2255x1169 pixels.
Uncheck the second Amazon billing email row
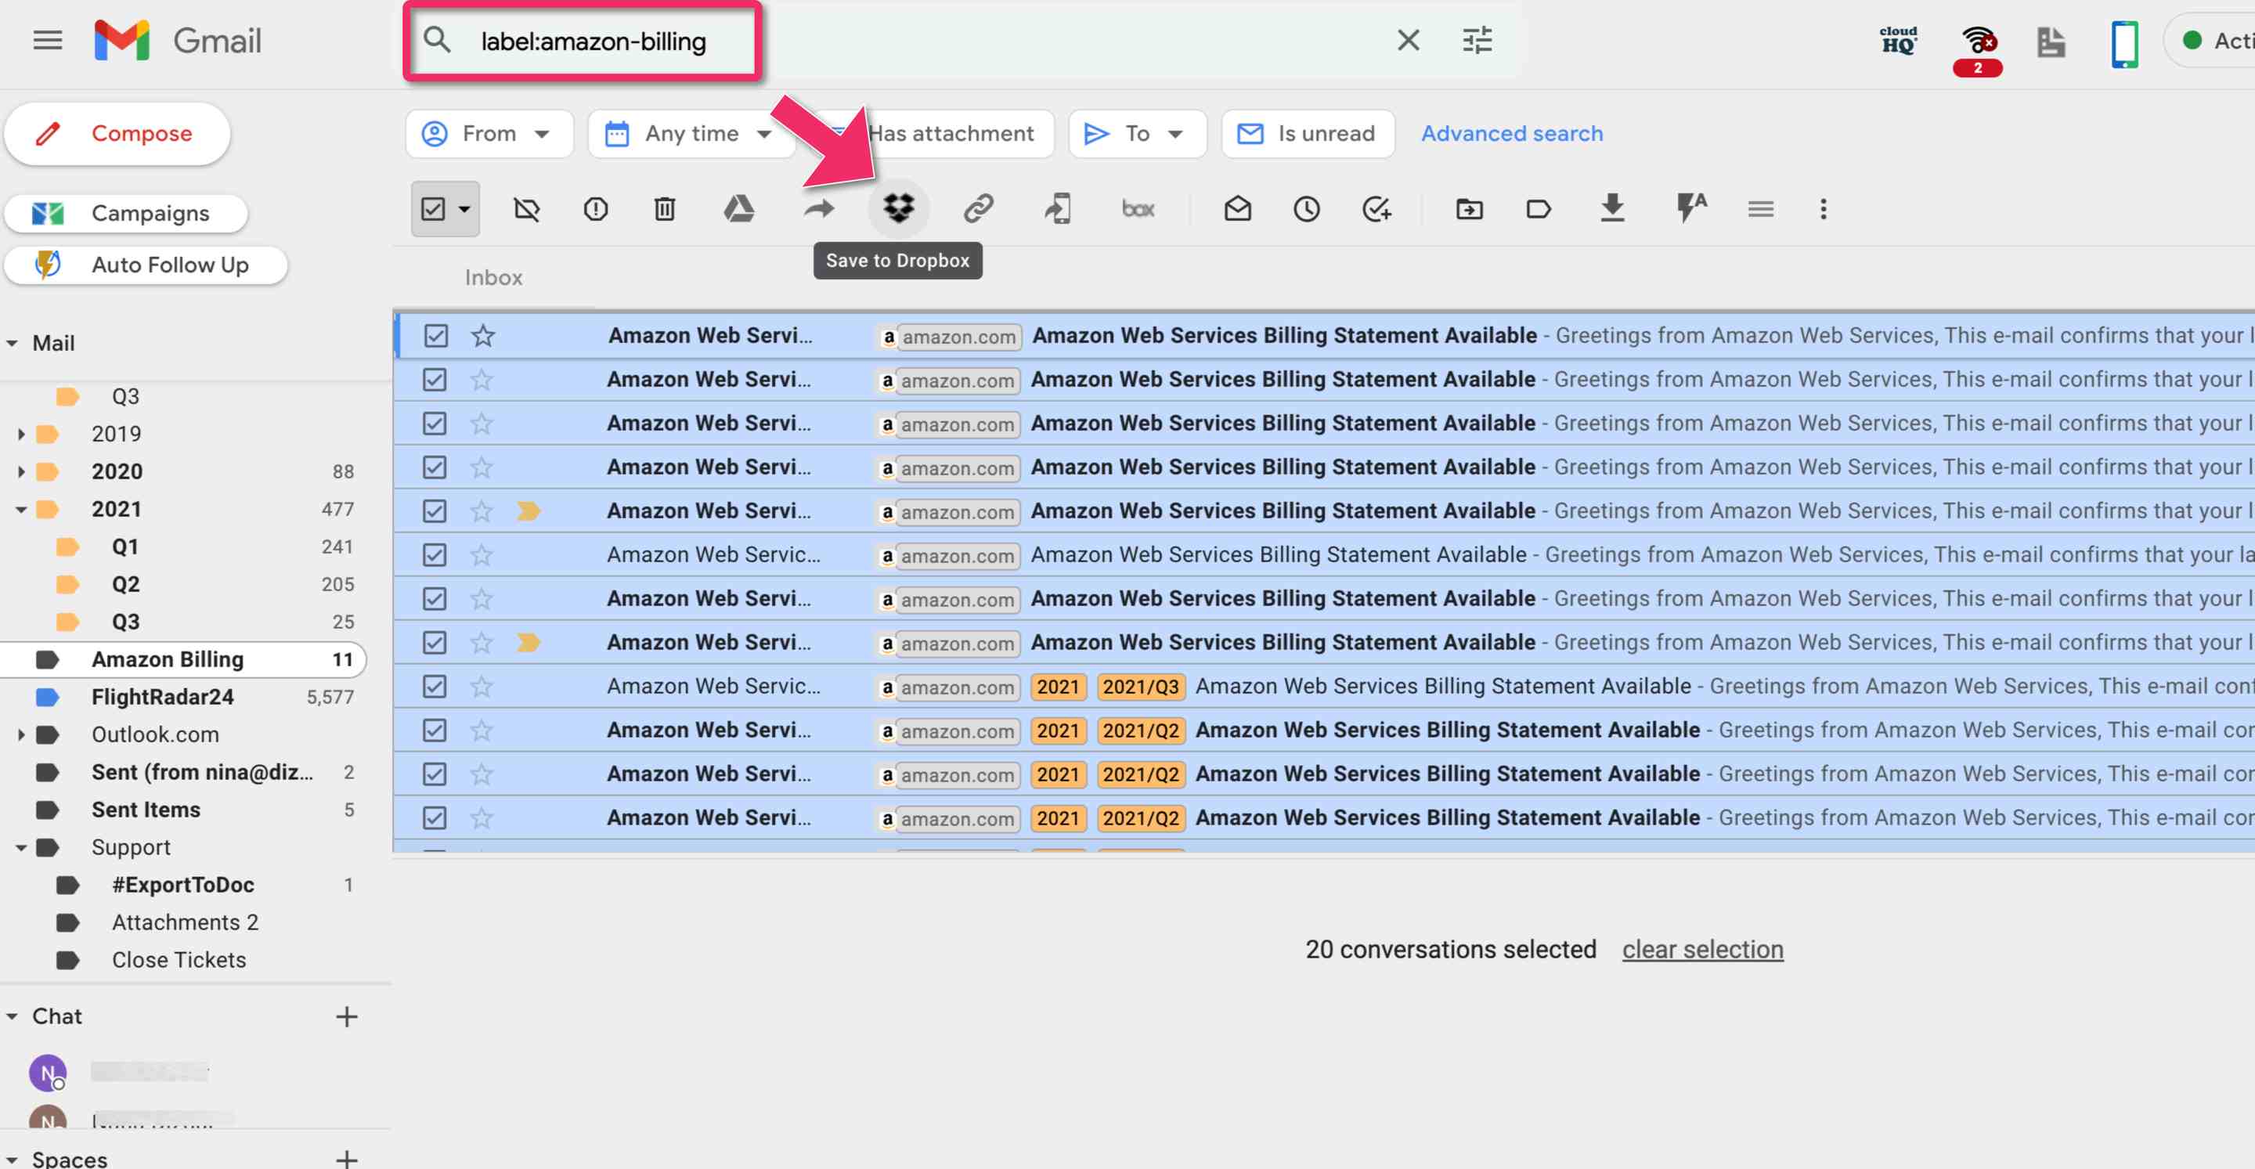tap(435, 379)
